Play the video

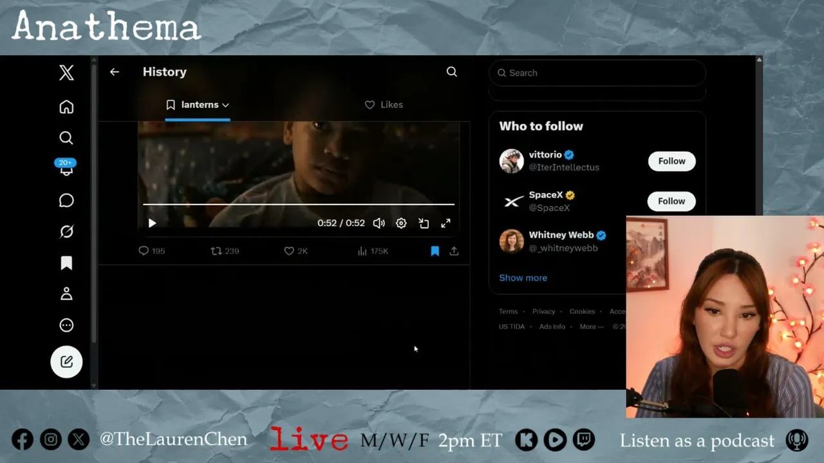click(152, 223)
